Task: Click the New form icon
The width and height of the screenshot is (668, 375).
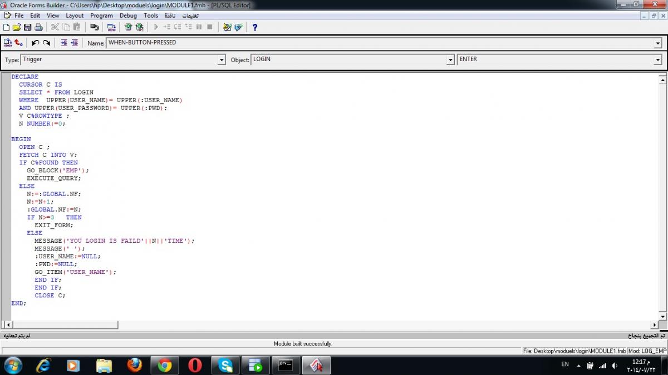Action: [x=6, y=27]
